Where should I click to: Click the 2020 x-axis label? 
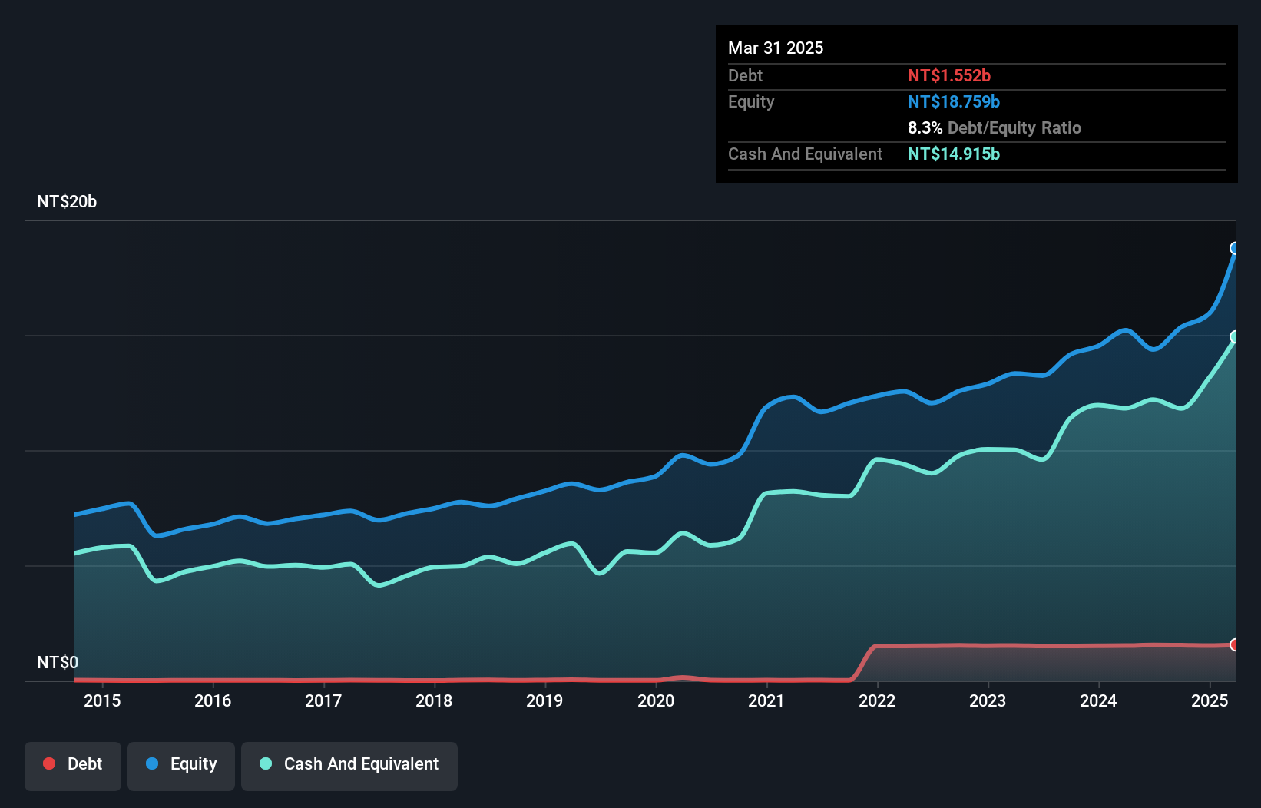pyautogui.click(x=656, y=700)
